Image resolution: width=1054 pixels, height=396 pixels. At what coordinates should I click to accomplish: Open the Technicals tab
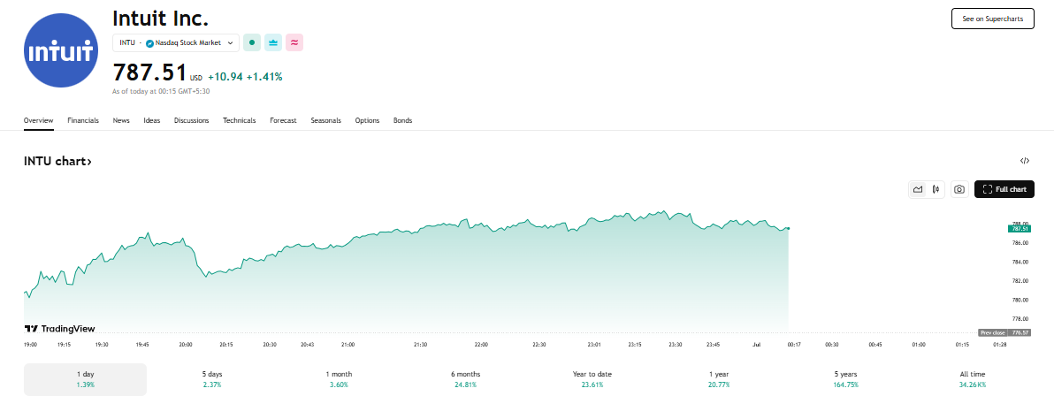240,120
